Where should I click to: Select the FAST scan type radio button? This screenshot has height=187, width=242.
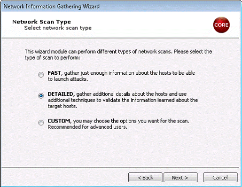click(x=41, y=75)
